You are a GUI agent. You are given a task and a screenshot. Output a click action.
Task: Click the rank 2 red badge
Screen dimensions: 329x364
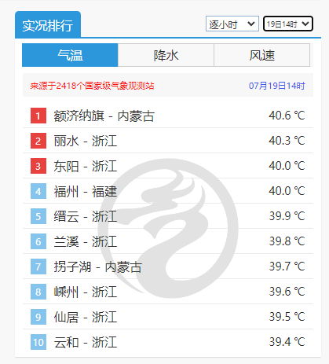point(38,141)
